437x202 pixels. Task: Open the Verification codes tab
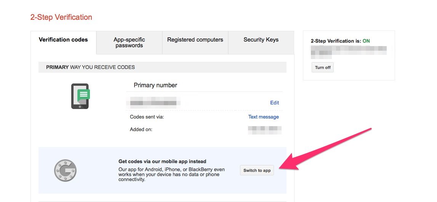(63, 40)
